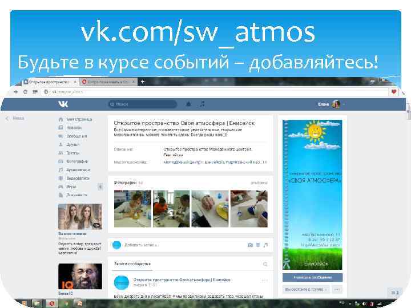
Task: Click the 'Битва IQ' ad image
Action: point(80,276)
